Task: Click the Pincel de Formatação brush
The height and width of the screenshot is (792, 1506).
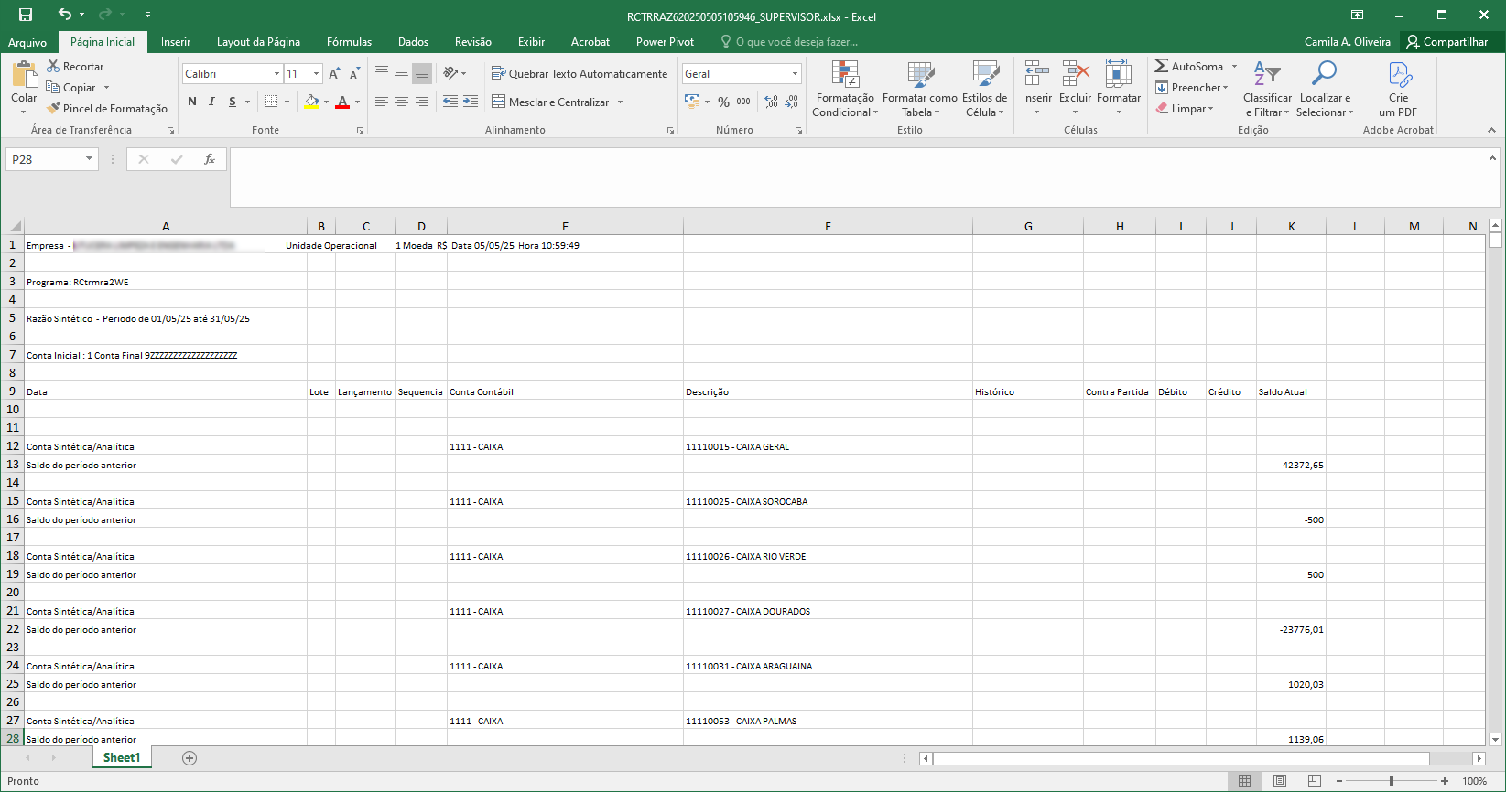Action: click(53, 108)
